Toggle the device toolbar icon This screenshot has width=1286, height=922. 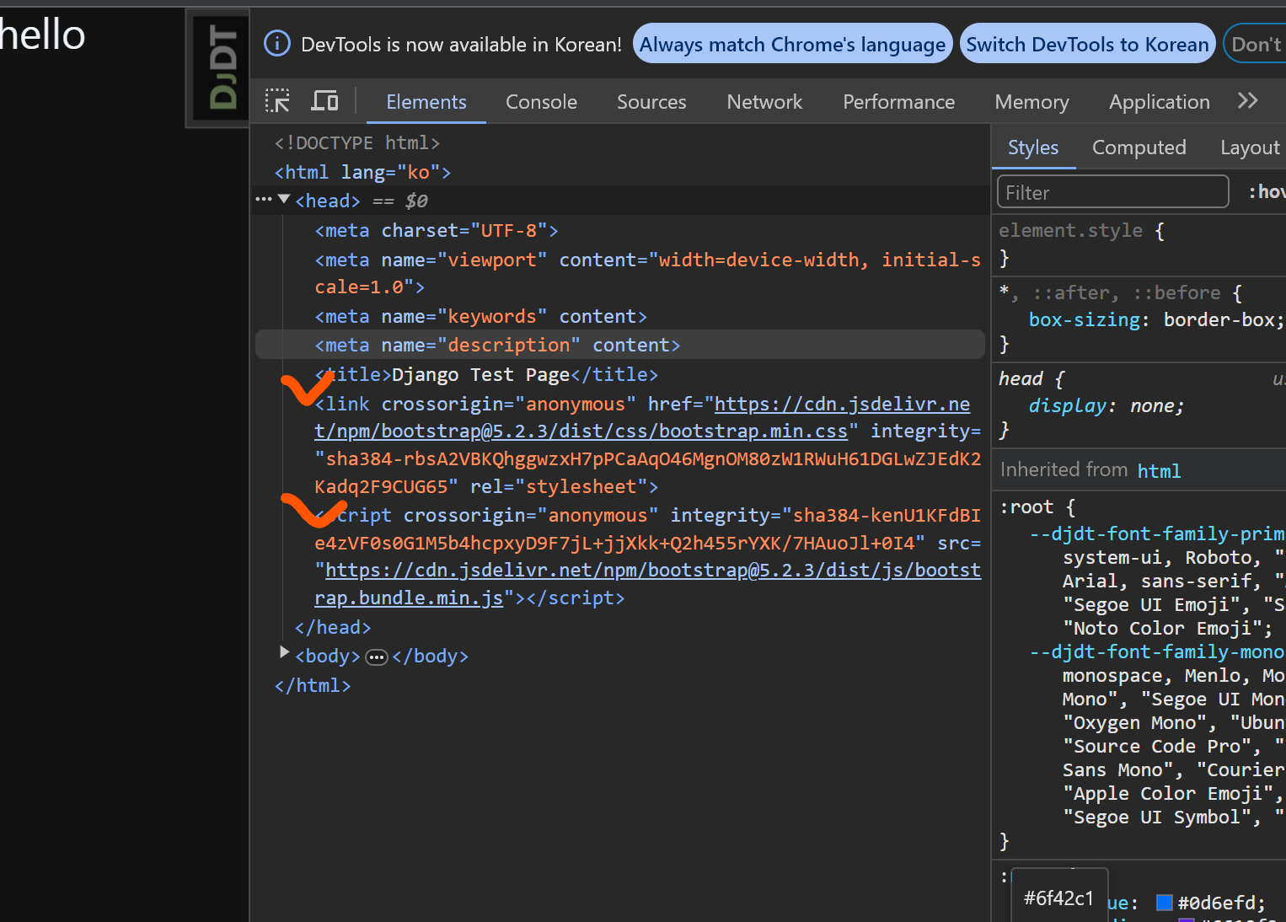click(x=325, y=101)
